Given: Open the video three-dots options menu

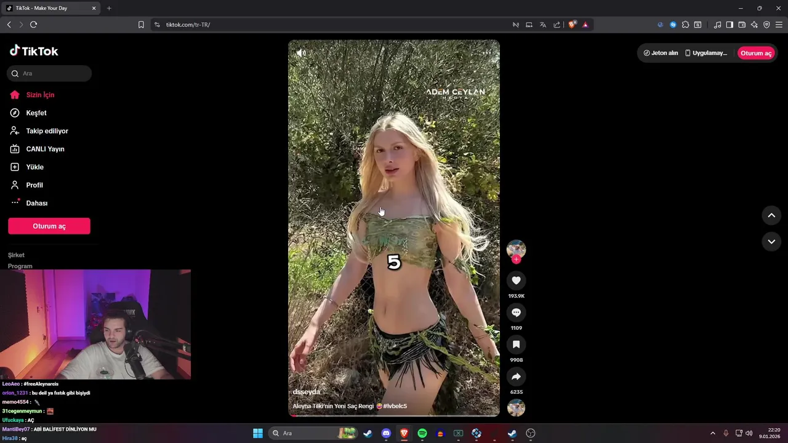Looking at the screenshot, I should click(486, 53).
